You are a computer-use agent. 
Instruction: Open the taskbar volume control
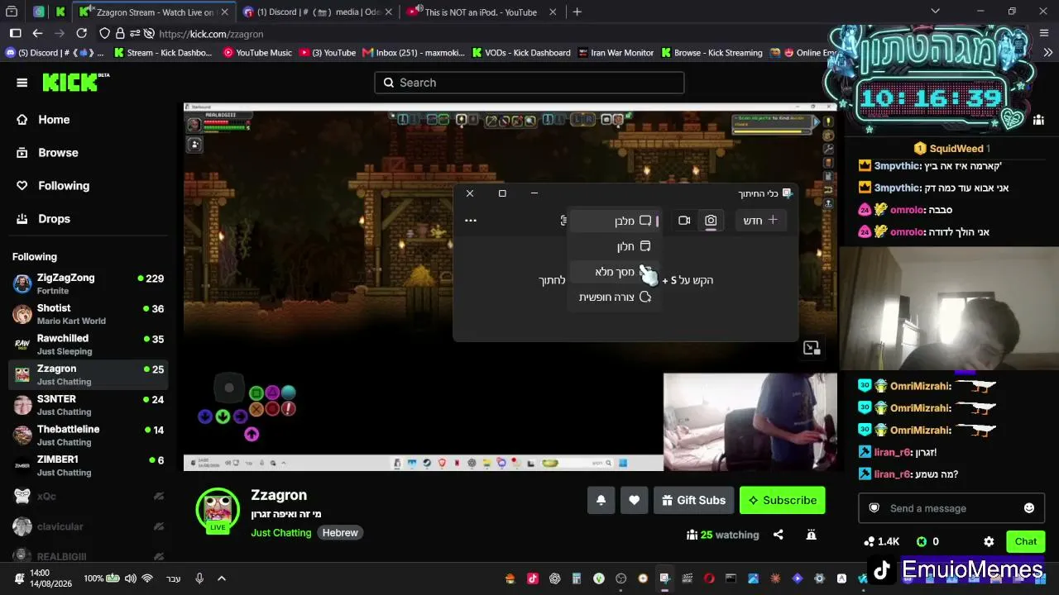coord(131,578)
